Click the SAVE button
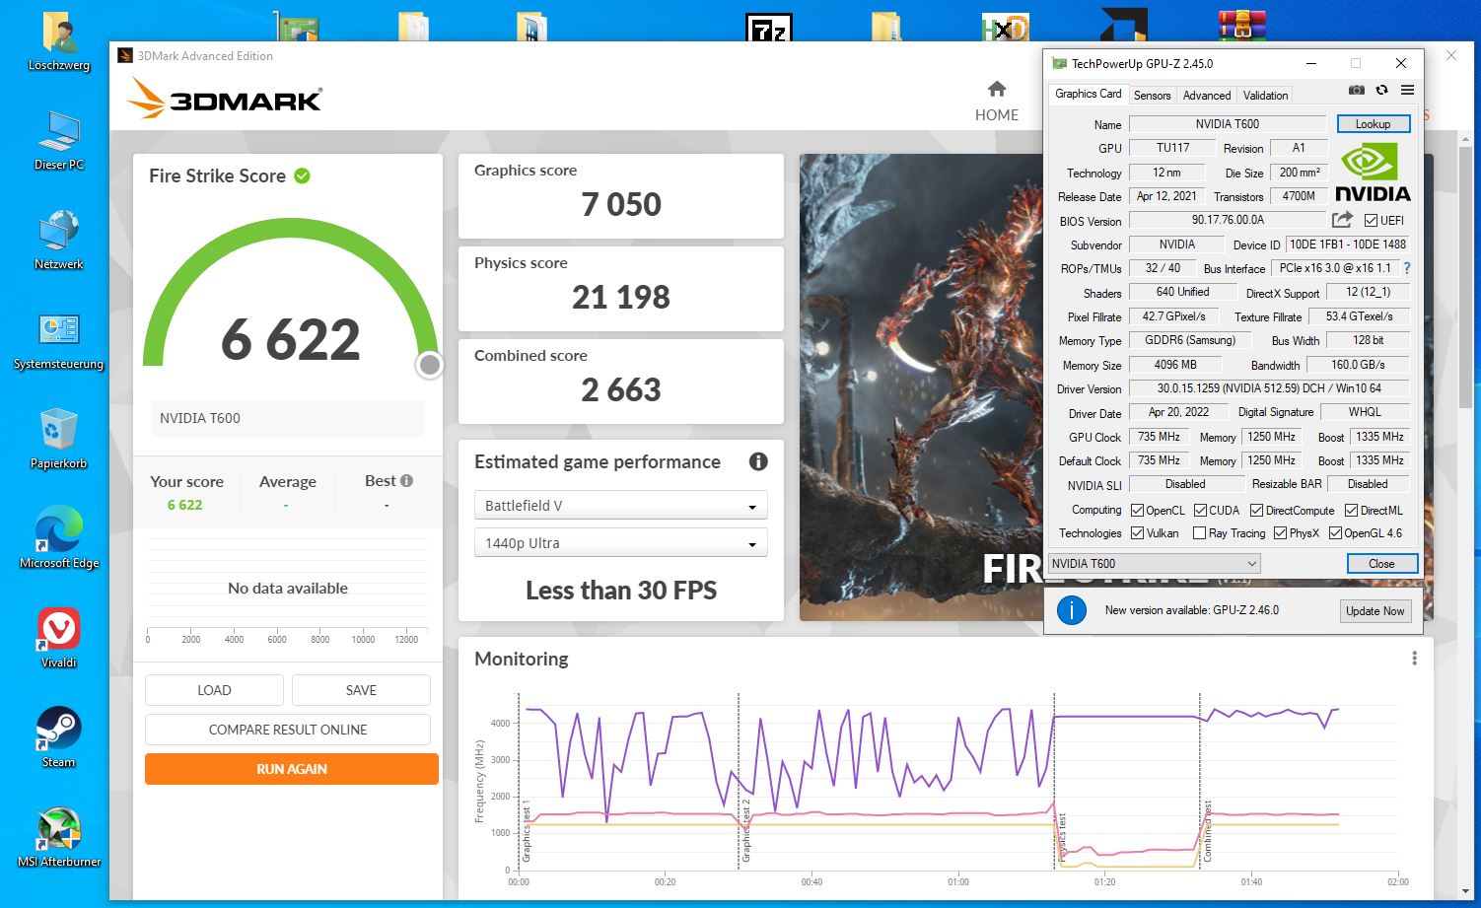1481x908 pixels. (361, 690)
